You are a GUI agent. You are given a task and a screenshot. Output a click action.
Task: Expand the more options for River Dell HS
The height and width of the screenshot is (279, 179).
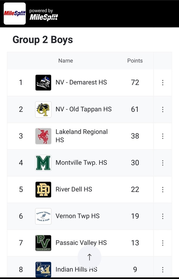[163, 190]
